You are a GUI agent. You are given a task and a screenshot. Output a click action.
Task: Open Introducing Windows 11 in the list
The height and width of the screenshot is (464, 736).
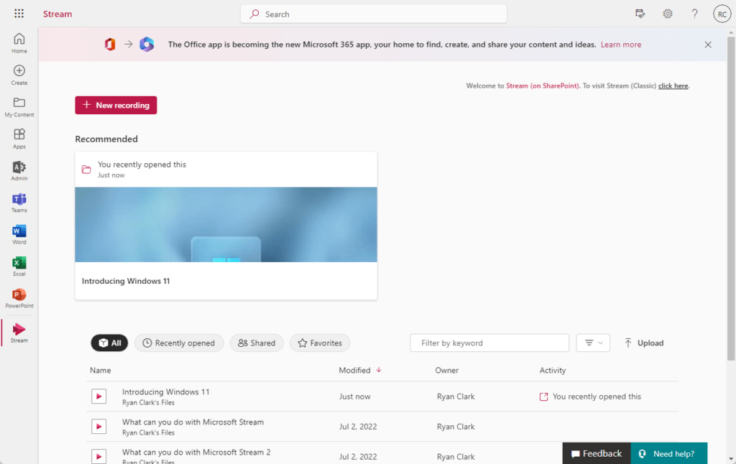point(166,391)
